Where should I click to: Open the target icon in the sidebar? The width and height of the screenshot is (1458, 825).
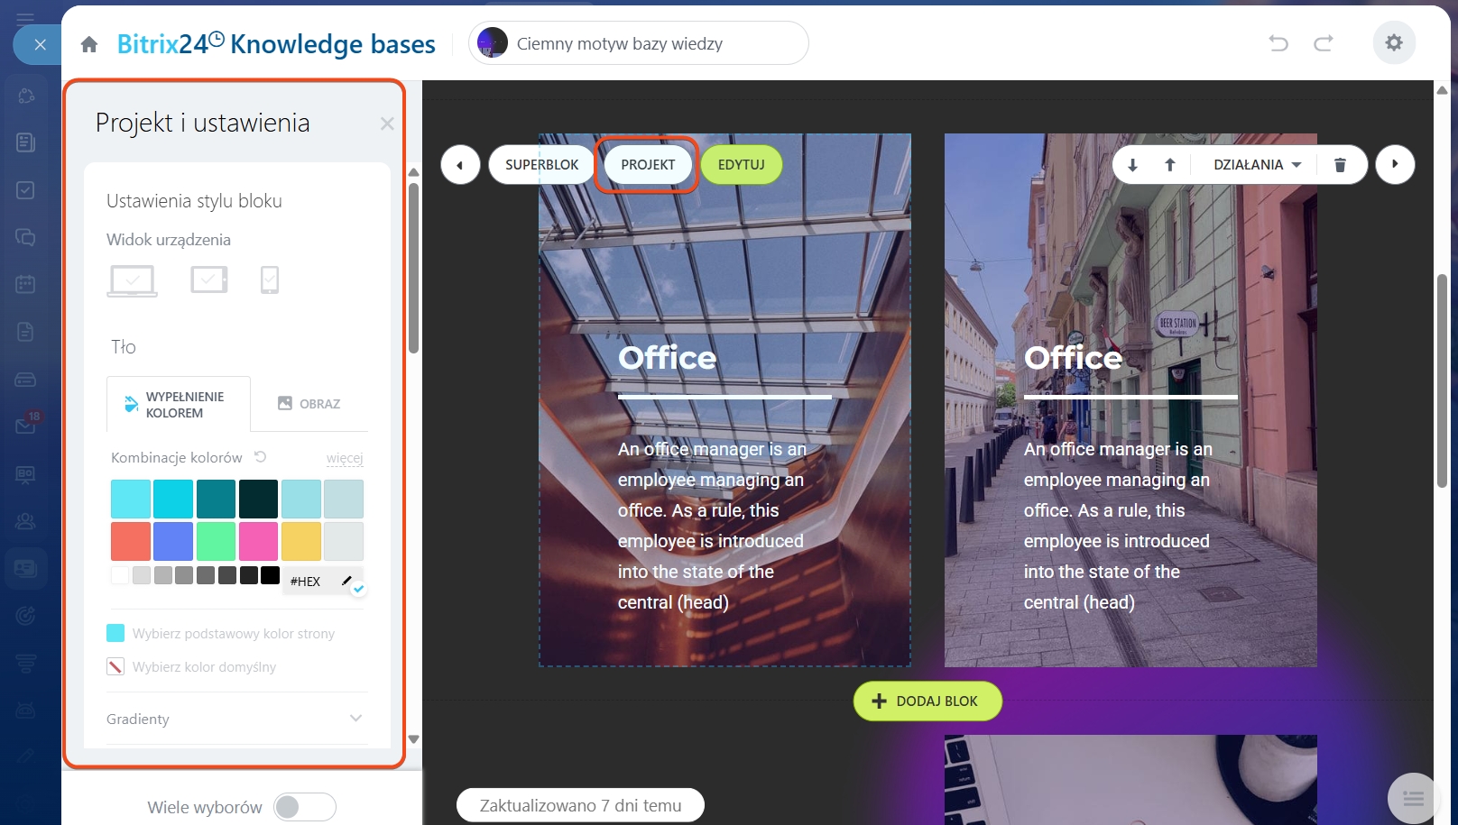[x=26, y=615]
